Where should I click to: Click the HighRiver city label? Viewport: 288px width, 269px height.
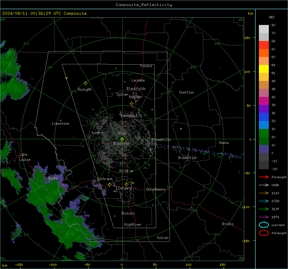pos(133,225)
